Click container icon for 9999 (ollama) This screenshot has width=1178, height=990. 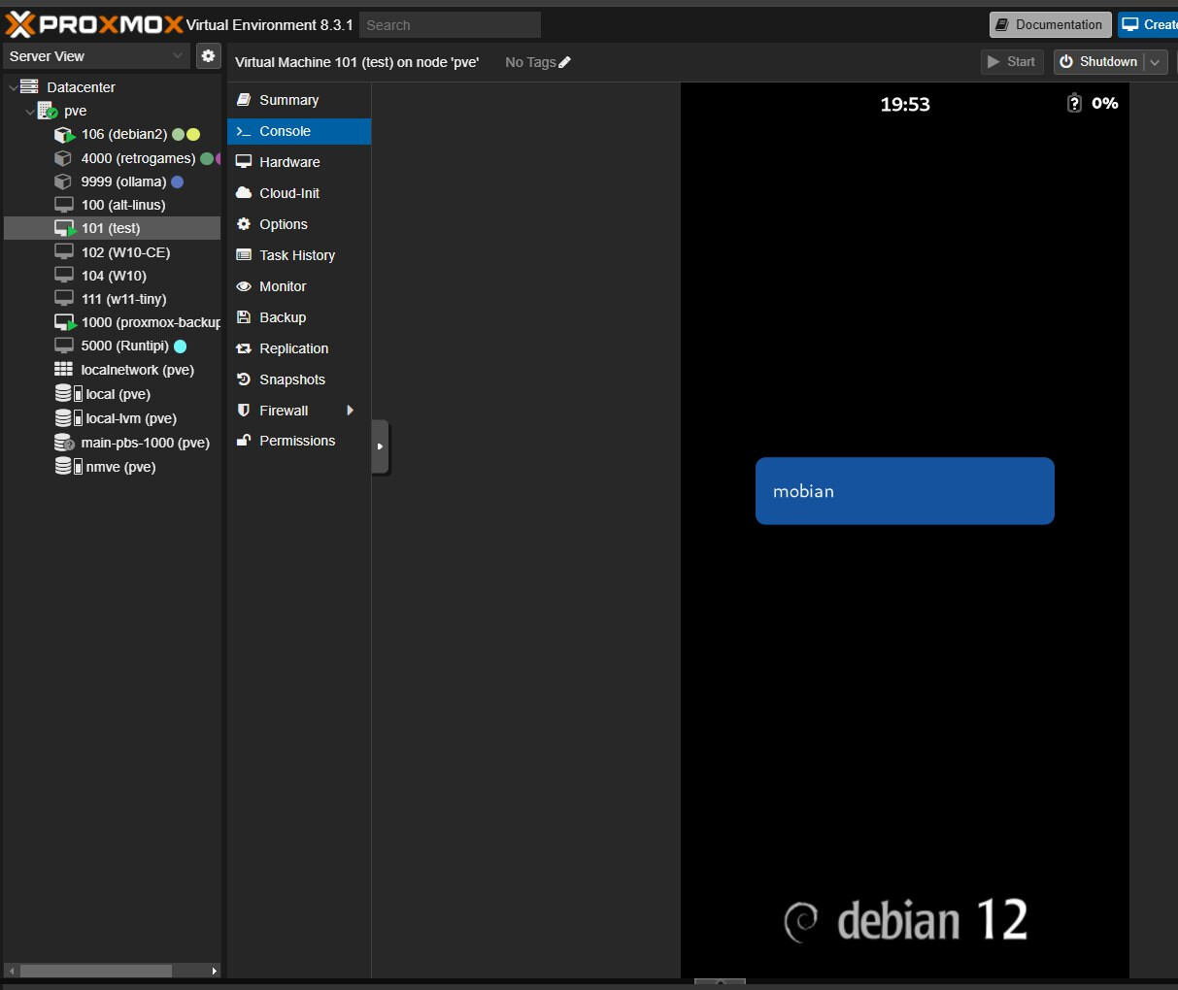[x=63, y=181]
